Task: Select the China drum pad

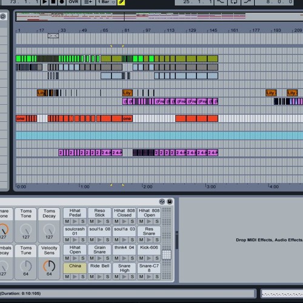Action: (75, 268)
